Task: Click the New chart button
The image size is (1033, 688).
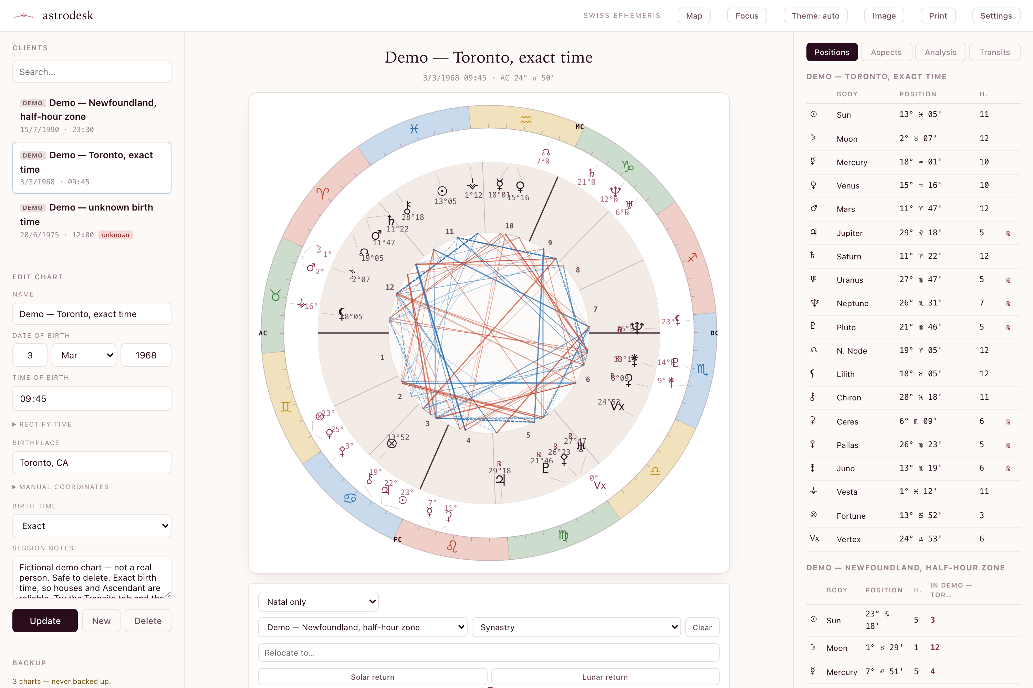Action: (101, 621)
